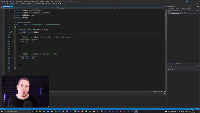The image size is (200, 113).
Task: Collapse the using directives block
Action: (x=14, y=10)
